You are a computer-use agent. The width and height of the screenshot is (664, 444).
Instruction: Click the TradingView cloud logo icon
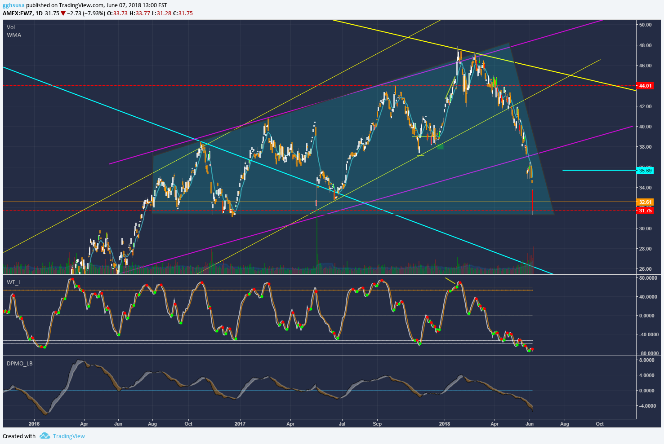(44, 435)
